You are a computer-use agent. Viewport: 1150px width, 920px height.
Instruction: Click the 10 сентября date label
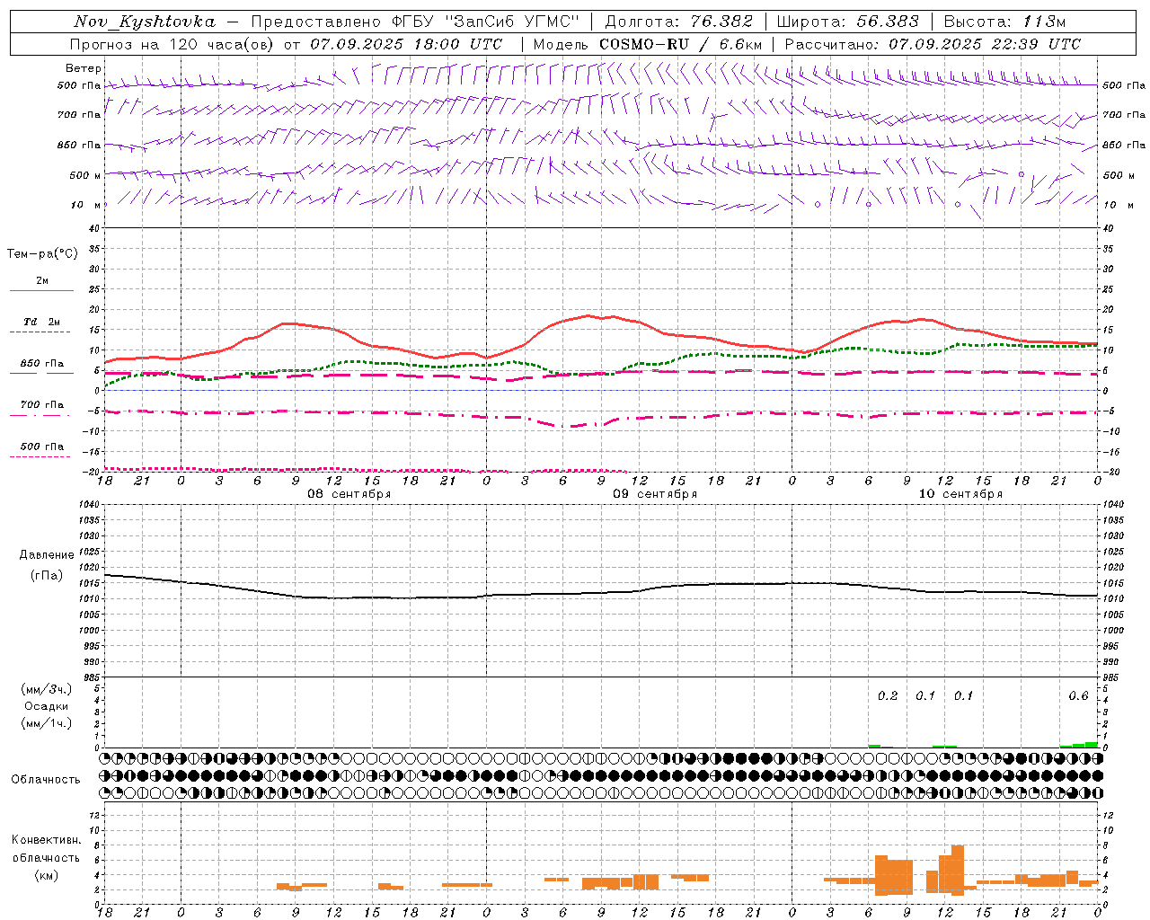[x=960, y=494]
